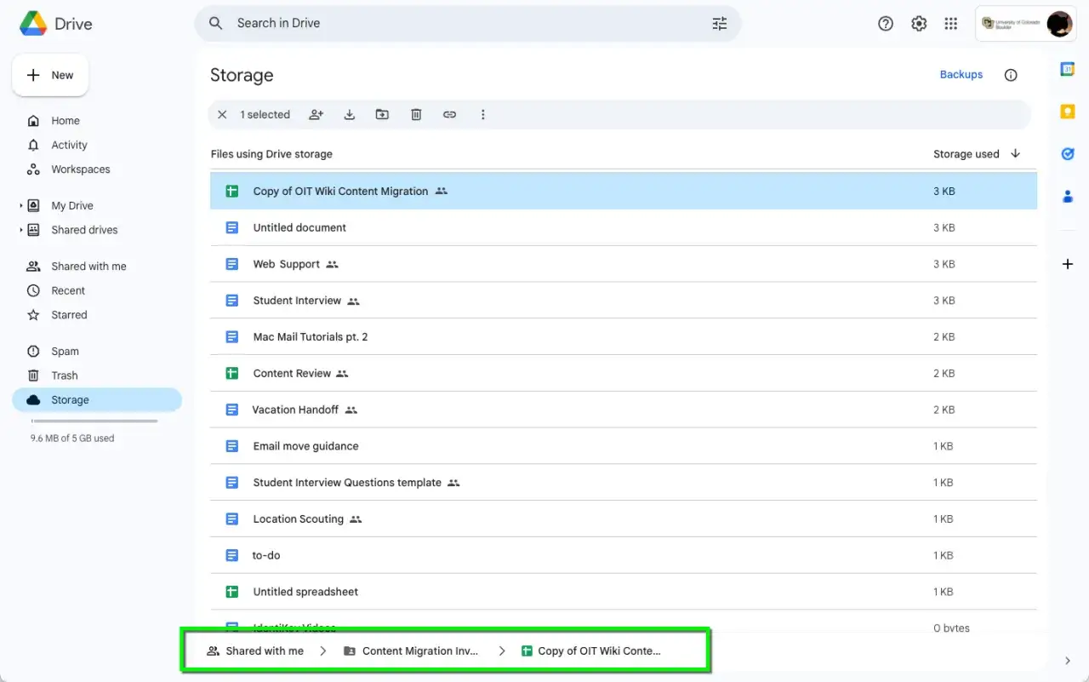
Task: Select Storage in sidebar
Action: 97,400
